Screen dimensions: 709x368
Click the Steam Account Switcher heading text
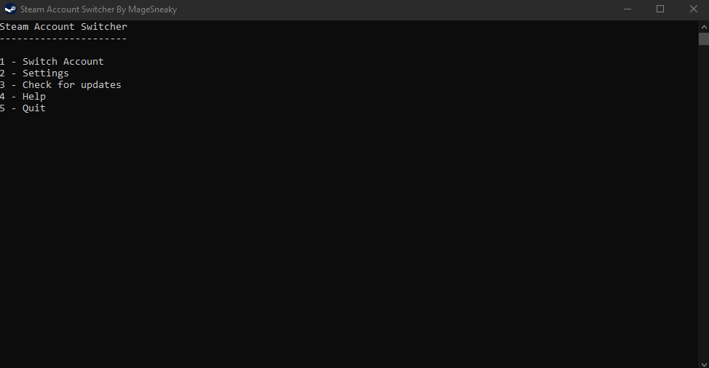pos(64,27)
